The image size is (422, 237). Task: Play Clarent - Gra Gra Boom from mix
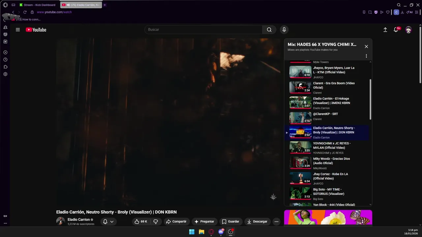326,87
